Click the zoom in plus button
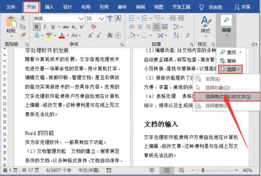The image size is (261, 176). click(237, 170)
